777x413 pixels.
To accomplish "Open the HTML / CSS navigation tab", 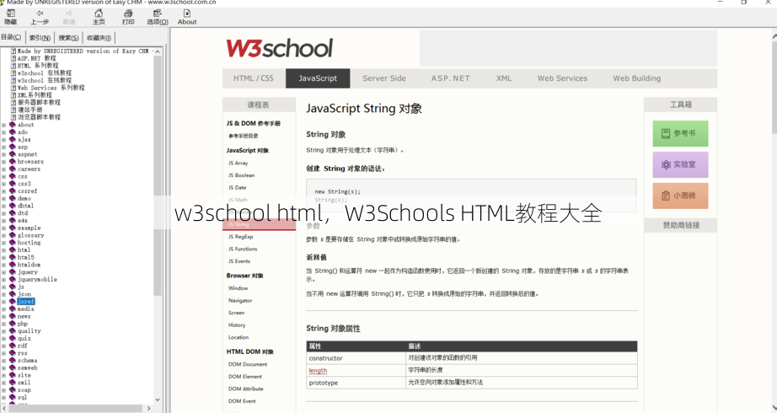I will tap(254, 78).
